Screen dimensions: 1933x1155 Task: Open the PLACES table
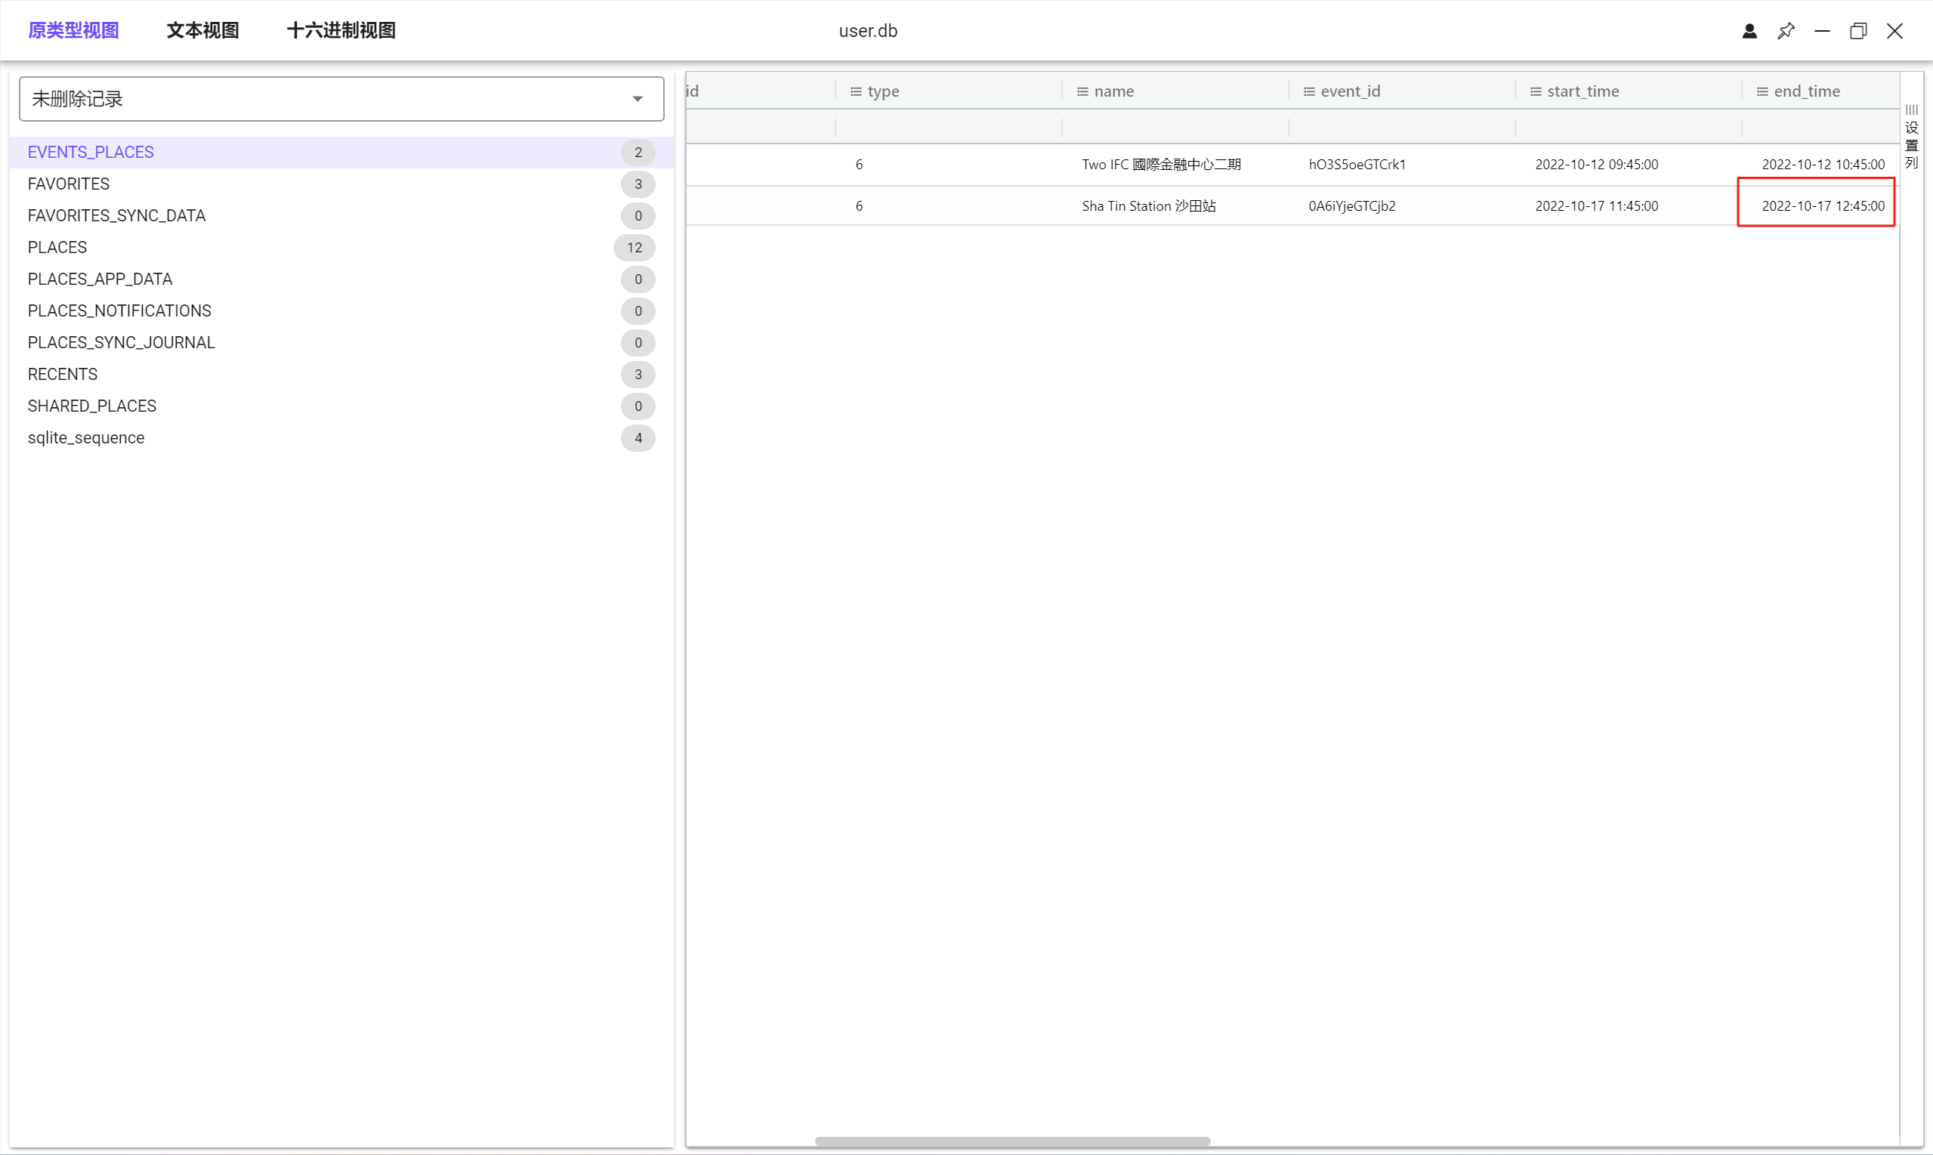click(x=57, y=248)
